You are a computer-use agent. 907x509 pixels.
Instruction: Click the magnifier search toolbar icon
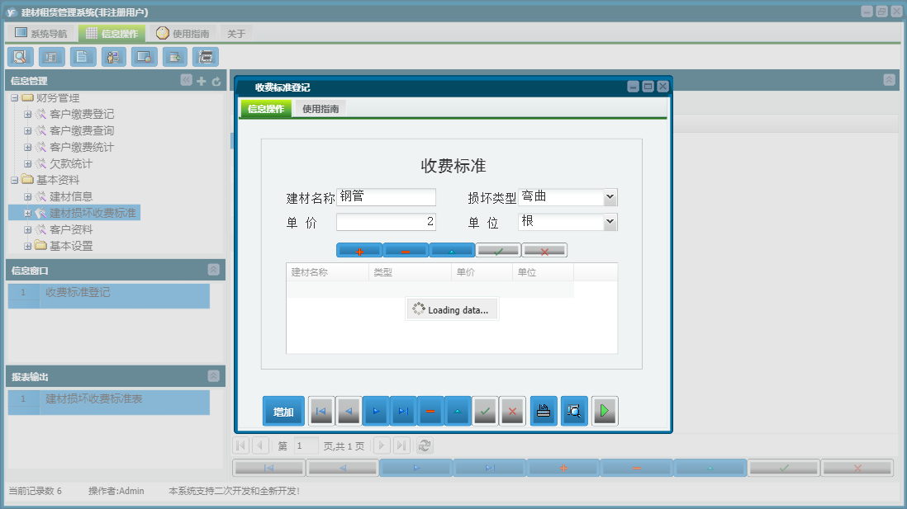click(21, 57)
